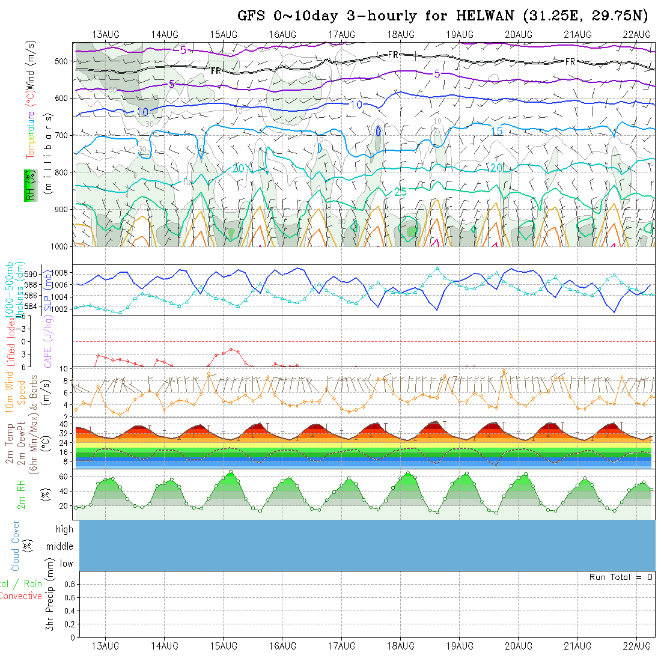This screenshot has width=661, height=661.
Task: Click the 'high' cloud level label
Action: coord(64,529)
